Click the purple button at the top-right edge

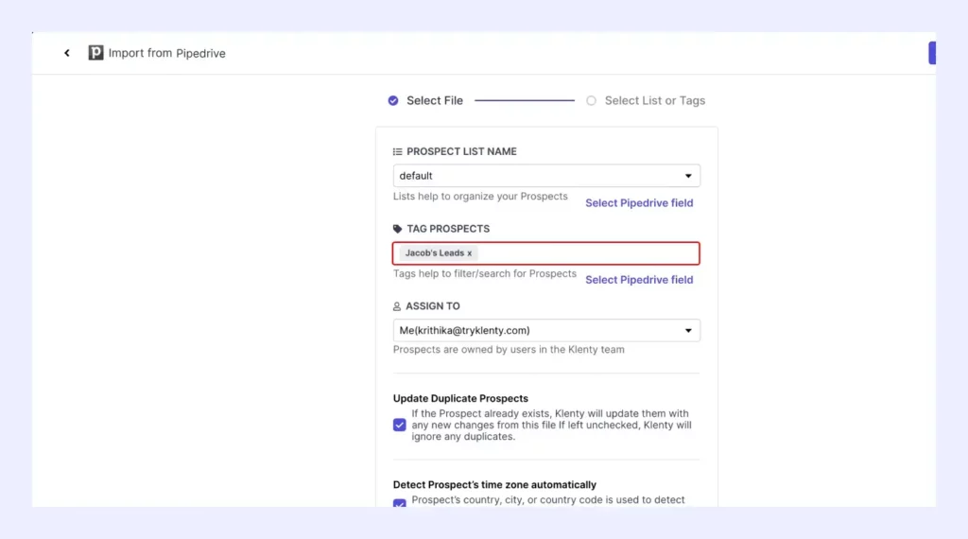932,53
